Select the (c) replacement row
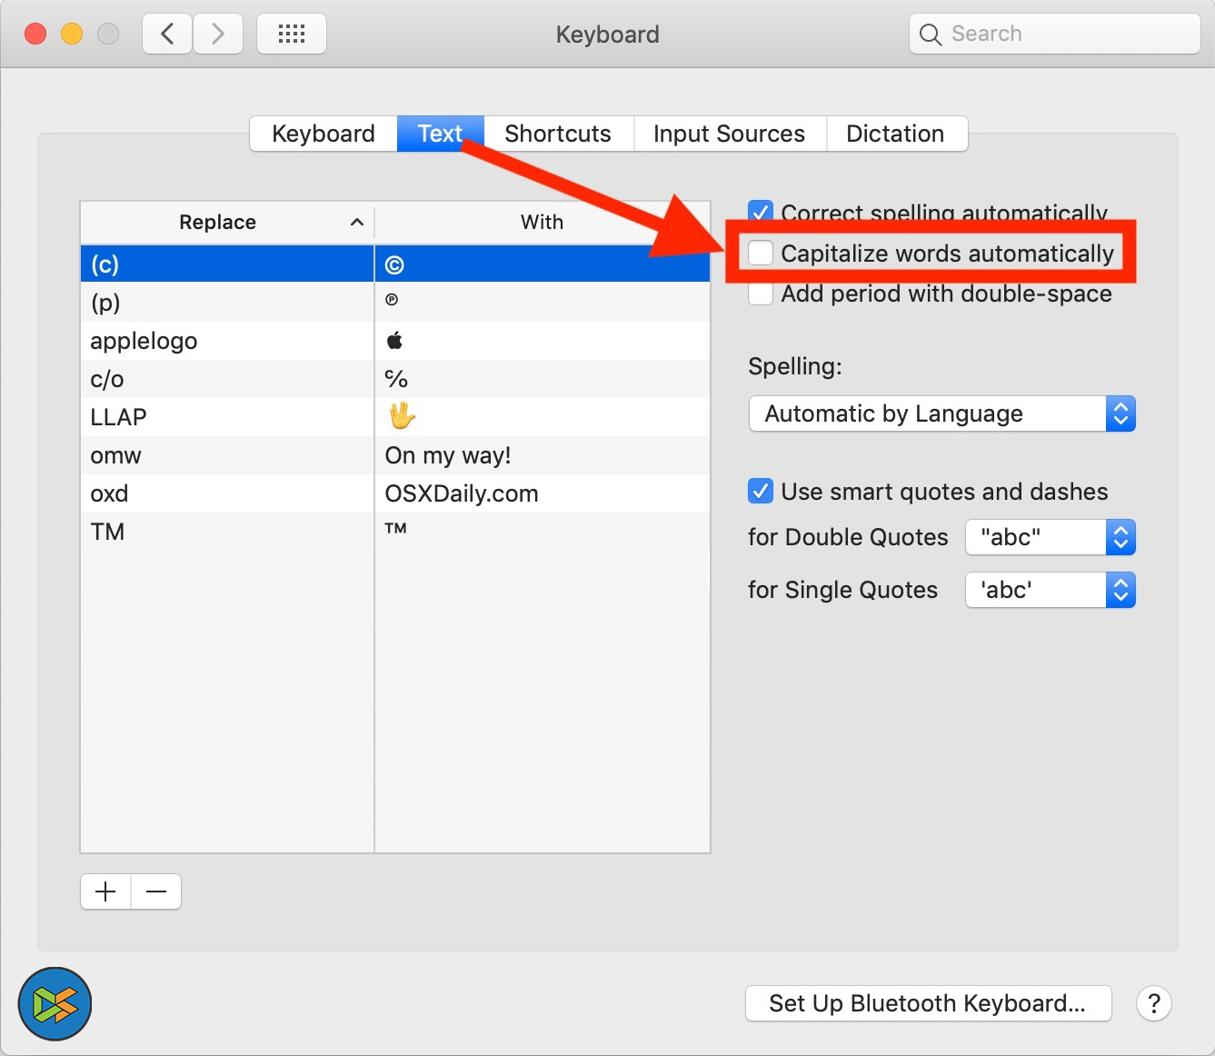 click(395, 264)
